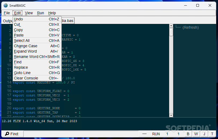
Task: Maximize the SmallBASIC window
Action: (198, 5)
